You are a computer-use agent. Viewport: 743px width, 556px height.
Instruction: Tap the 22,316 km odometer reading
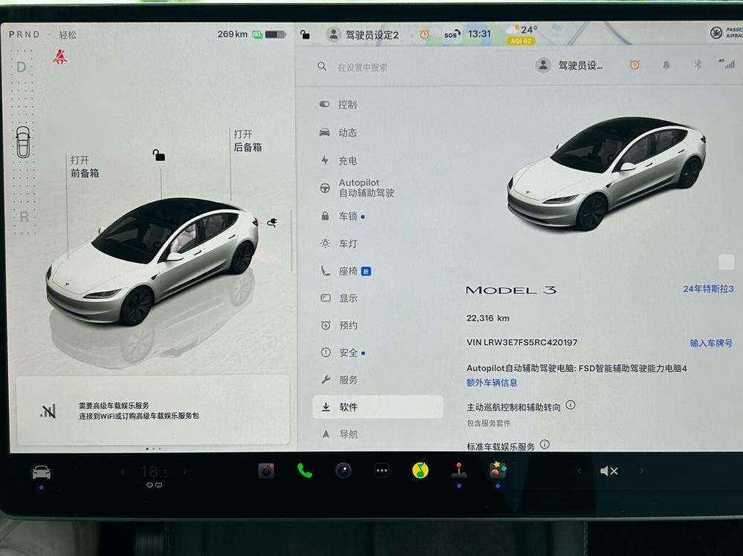(487, 318)
